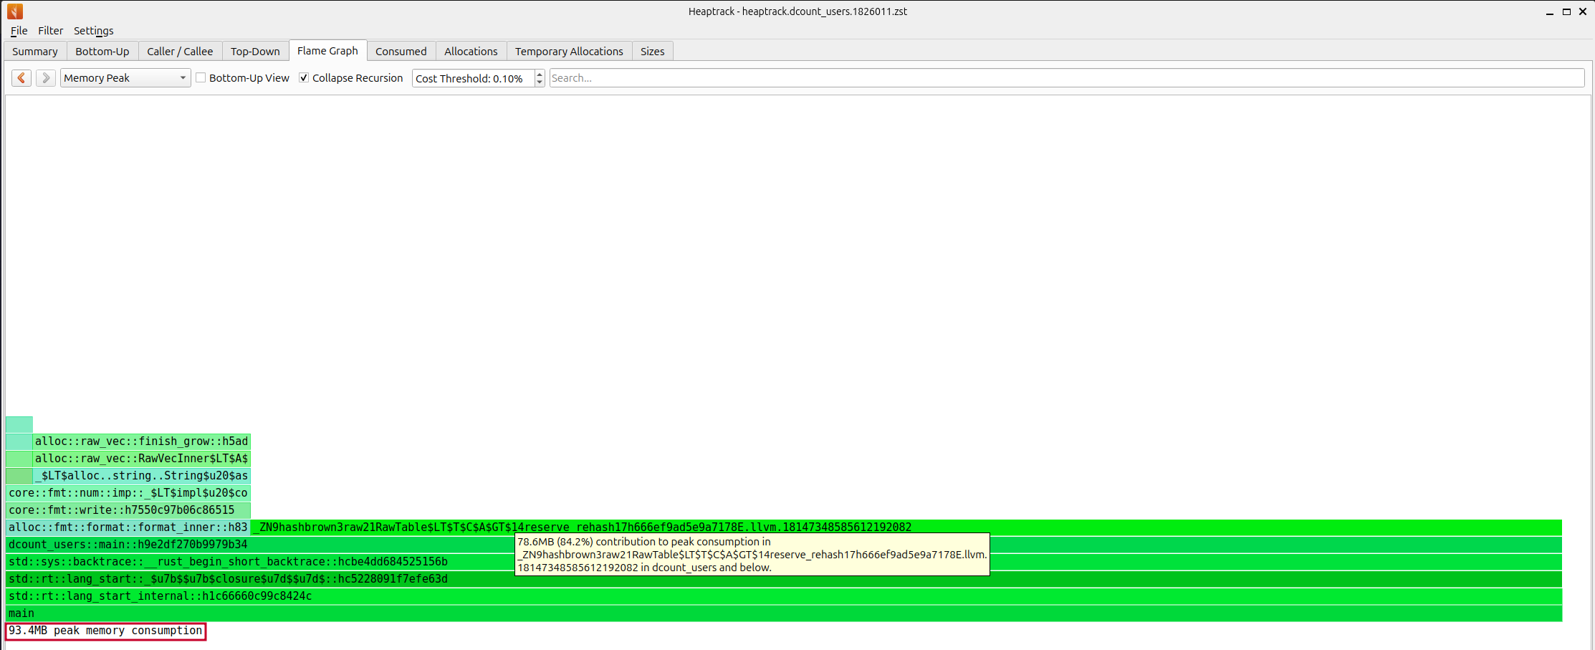Click the back navigation arrow
Image resolution: width=1595 pixels, height=650 pixels.
[21, 77]
